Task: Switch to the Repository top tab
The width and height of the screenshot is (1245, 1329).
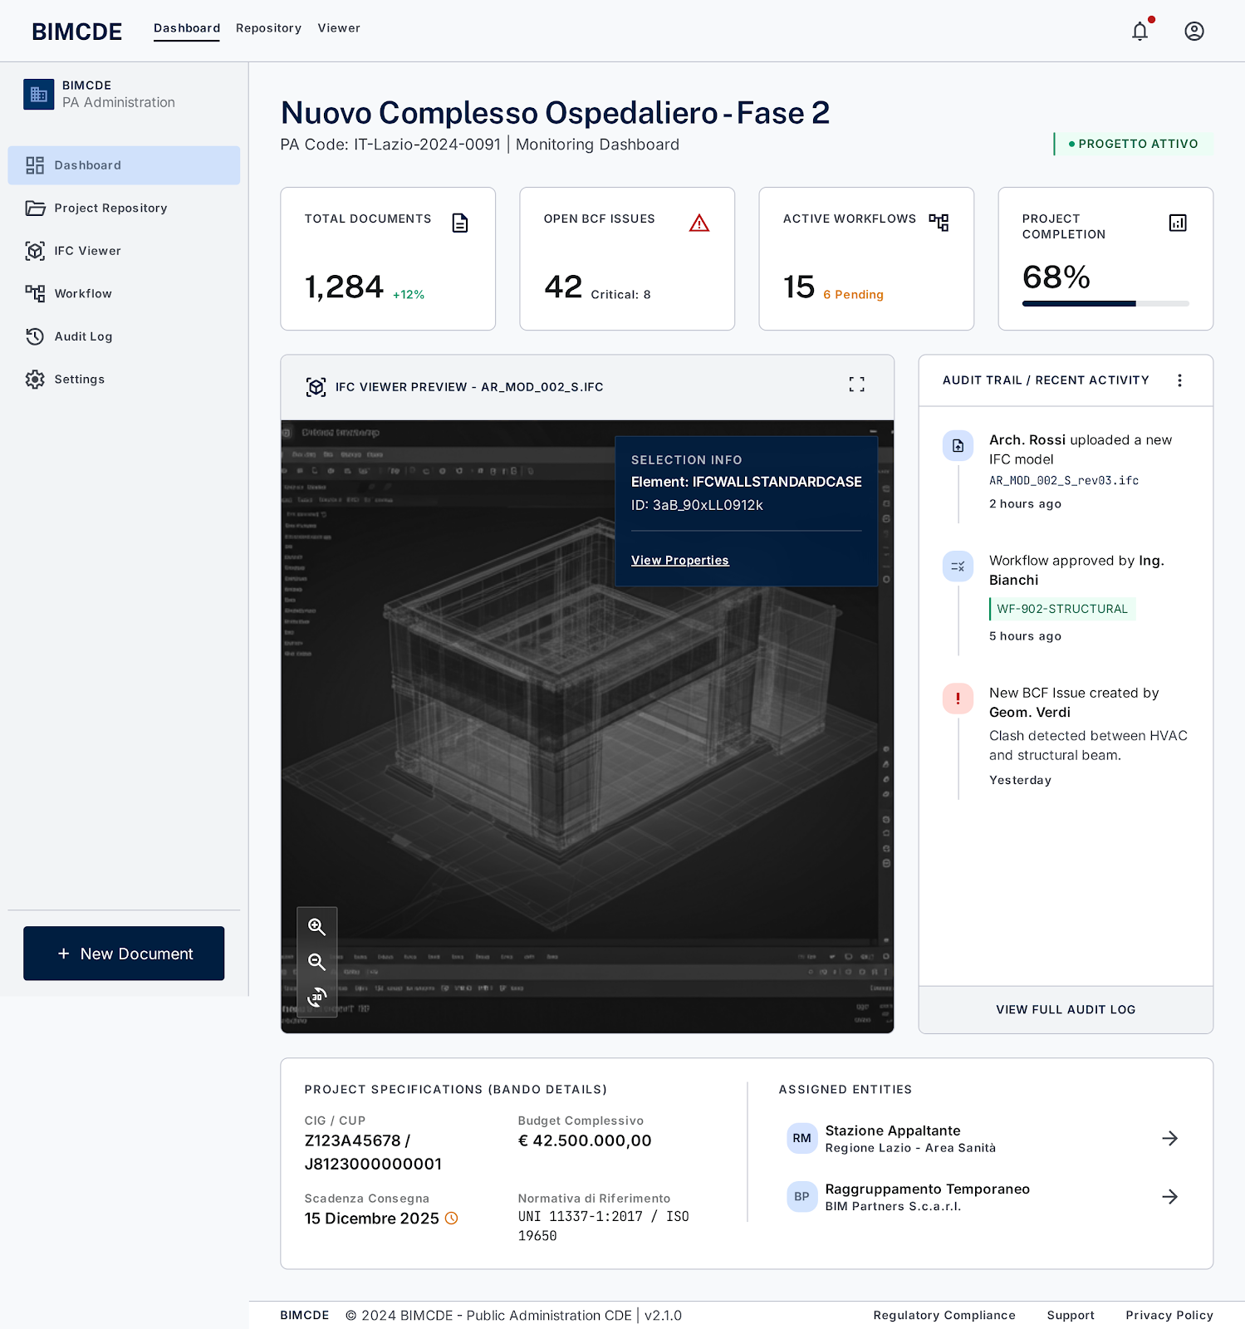Action: [268, 28]
